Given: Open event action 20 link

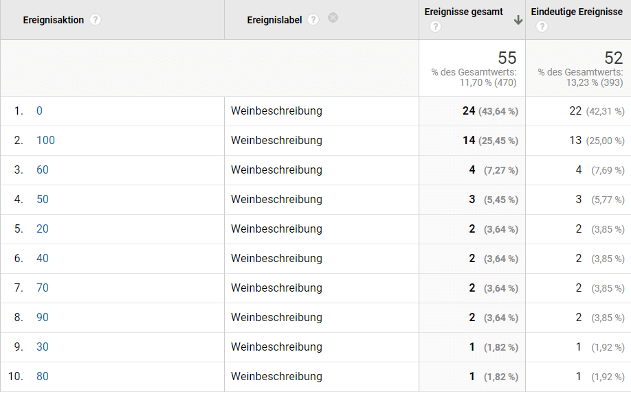Looking at the screenshot, I should [43, 229].
